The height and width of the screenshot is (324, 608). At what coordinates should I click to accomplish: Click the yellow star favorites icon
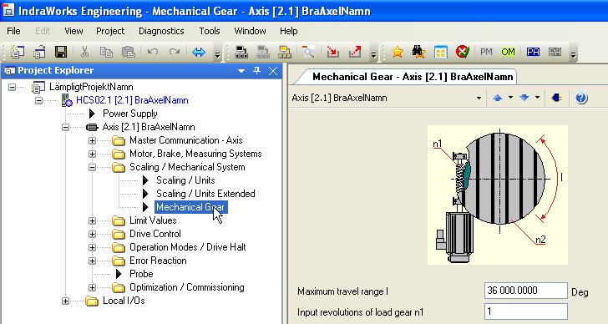(398, 52)
